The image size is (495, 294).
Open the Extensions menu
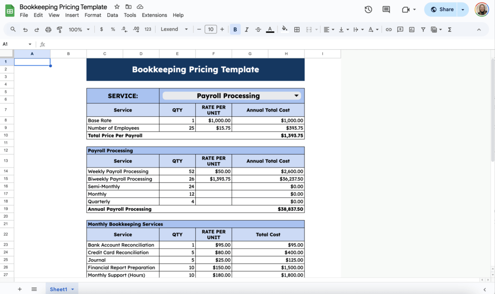154,15
